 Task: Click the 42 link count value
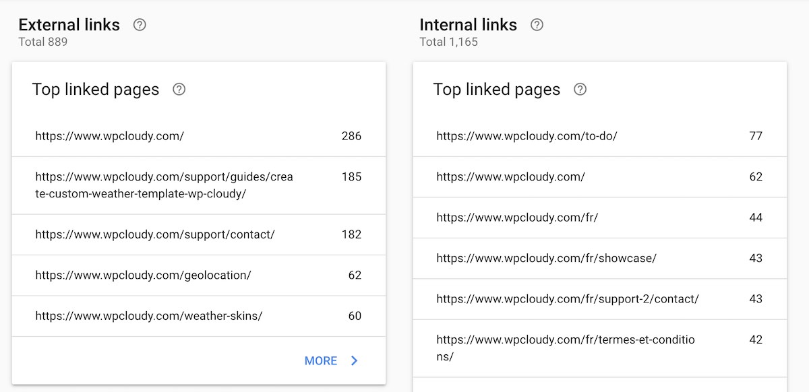(756, 339)
